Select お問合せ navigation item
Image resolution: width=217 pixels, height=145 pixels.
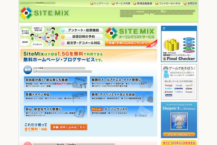(x=191, y=3)
